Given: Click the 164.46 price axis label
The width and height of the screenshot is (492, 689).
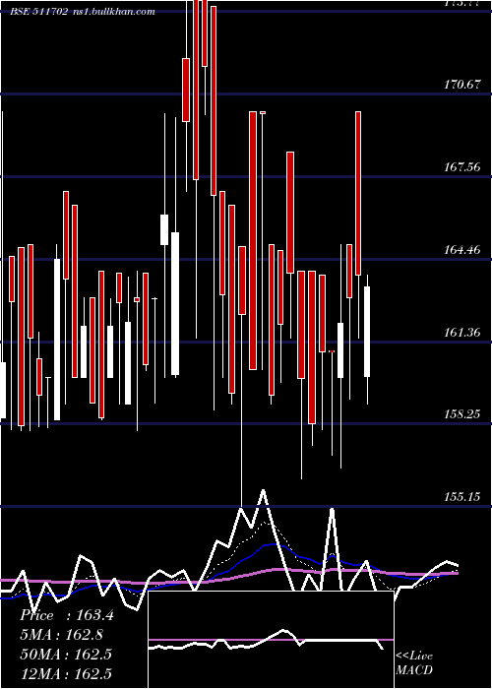Looking at the screenshot, I should coord(462,250).
